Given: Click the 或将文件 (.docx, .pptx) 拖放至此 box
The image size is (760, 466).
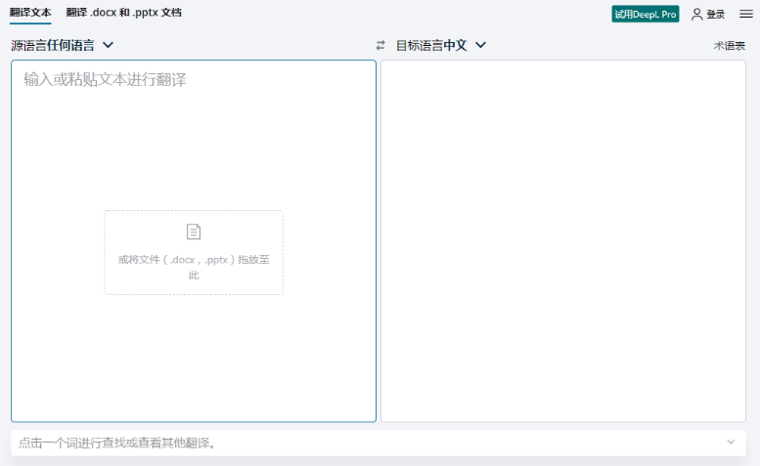Looking at the screenshot, I should click(194, 253).
